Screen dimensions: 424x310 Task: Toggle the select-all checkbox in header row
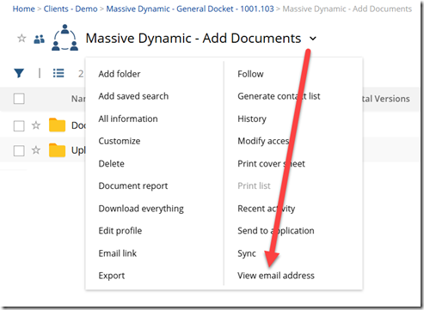pyautogui.click(x=19, y=99)
